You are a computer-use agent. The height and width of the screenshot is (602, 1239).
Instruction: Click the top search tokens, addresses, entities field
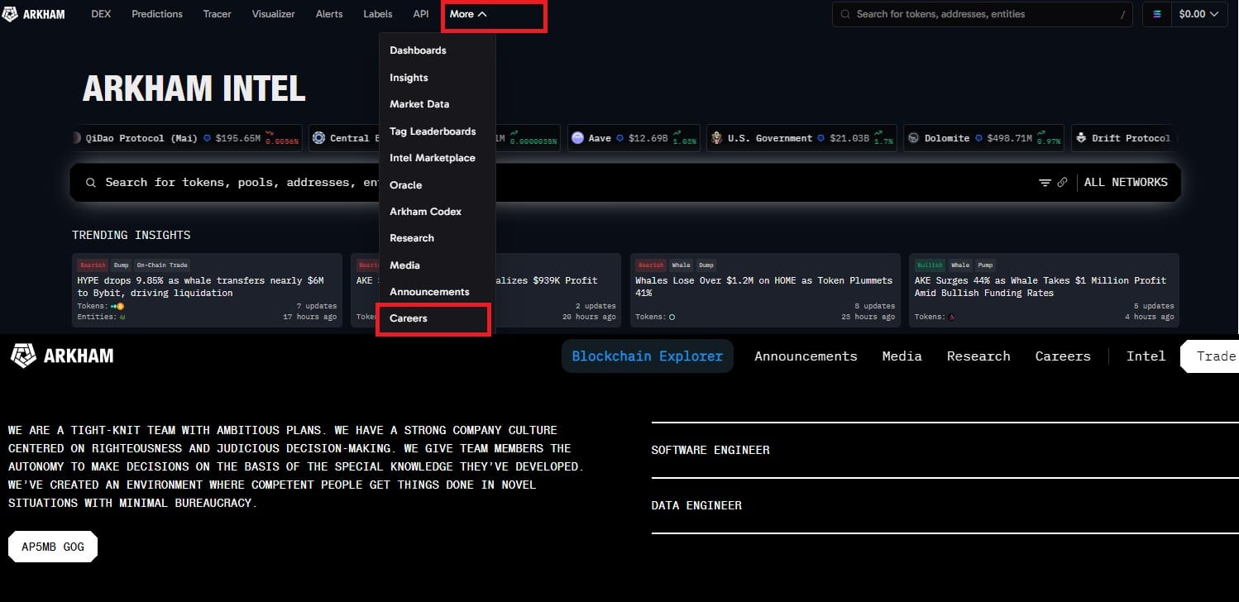pos(983,14)
